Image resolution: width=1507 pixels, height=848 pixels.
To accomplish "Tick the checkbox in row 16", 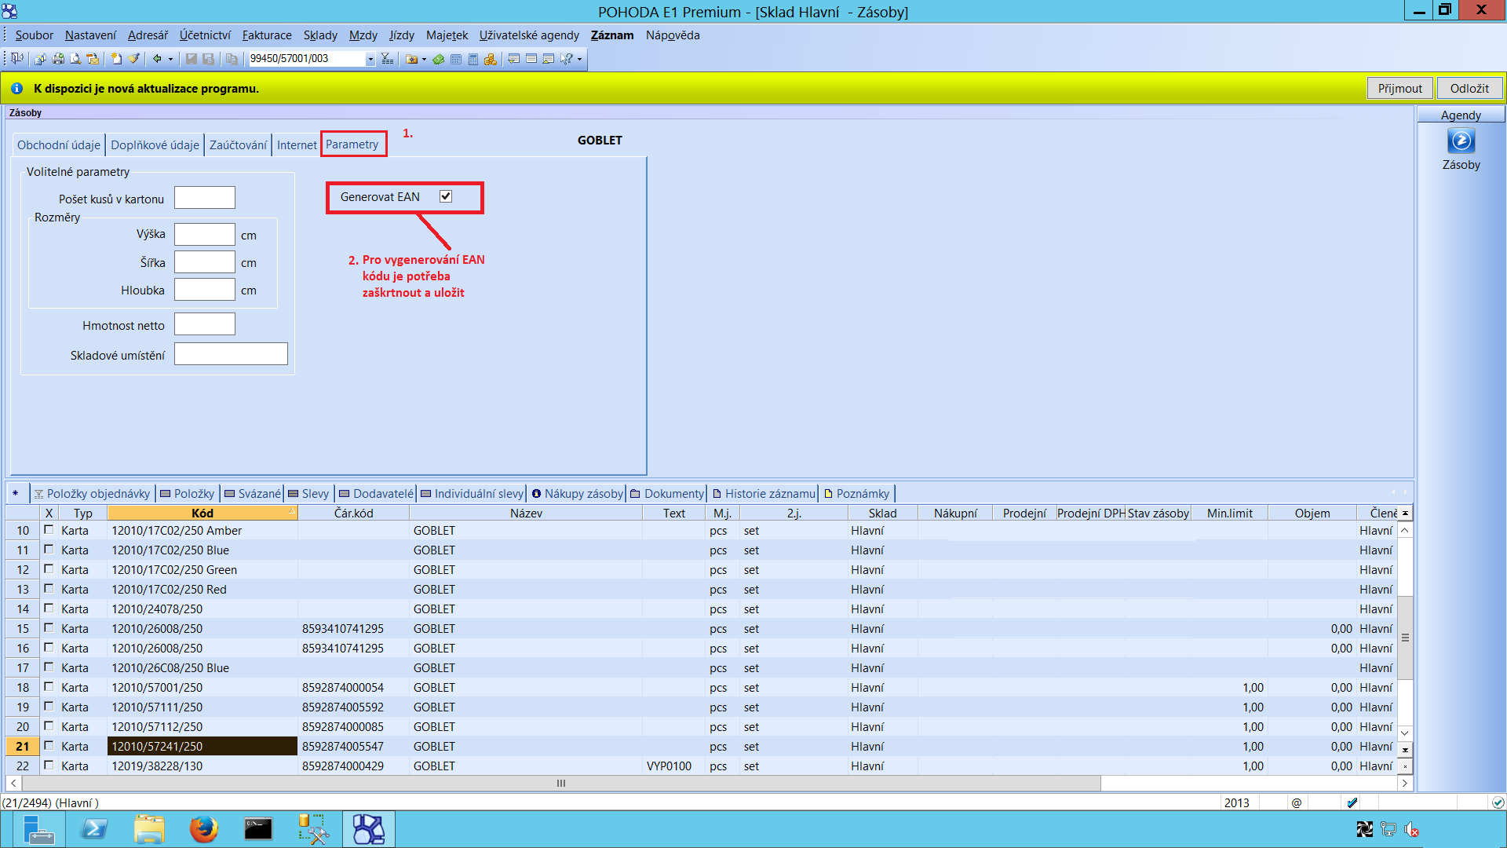I will point(49,648).
